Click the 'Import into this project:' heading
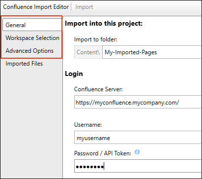Image resolution: width=202 pixels, height=179 pixels. pyautogui.click(x=104, y=24)
